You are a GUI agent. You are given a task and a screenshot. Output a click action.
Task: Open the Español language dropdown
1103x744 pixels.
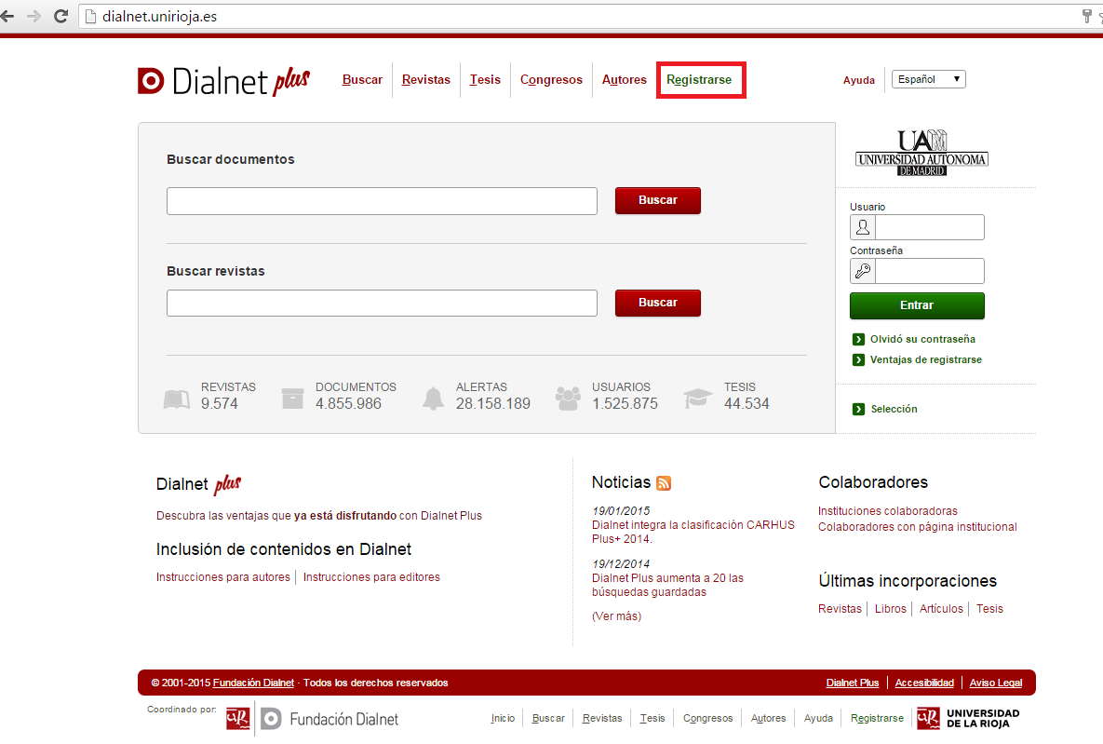click(x=928, y=79)
